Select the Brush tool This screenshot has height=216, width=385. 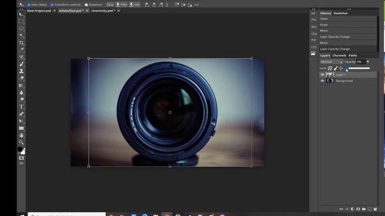22,64
